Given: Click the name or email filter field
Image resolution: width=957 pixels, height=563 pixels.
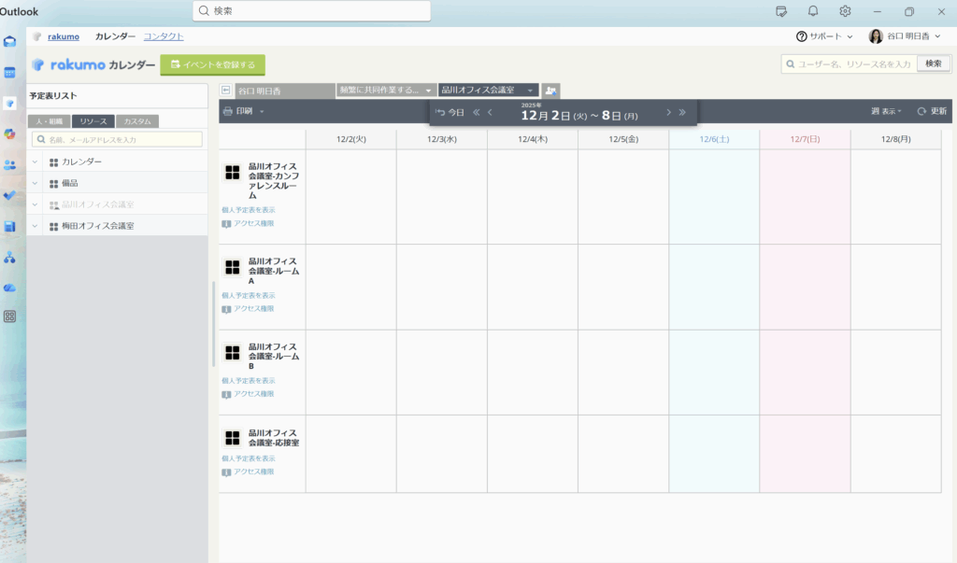Looking at the screenshot, I should pos(117,139).
